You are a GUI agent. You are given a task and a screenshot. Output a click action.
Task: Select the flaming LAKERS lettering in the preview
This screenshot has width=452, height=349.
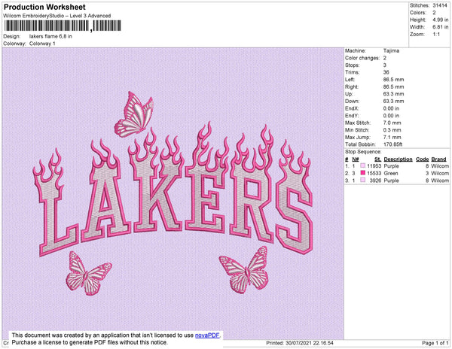point(173,190)
